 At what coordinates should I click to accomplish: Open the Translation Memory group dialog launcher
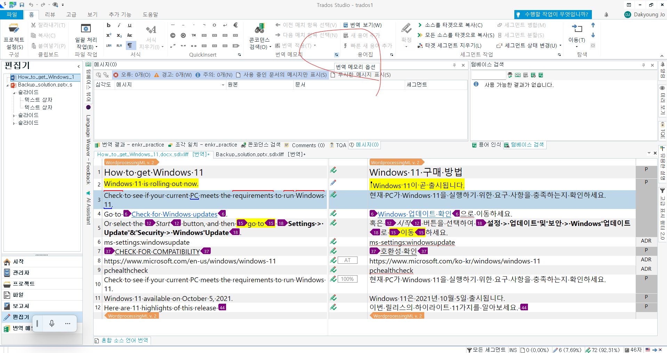[x=336, y=55]
